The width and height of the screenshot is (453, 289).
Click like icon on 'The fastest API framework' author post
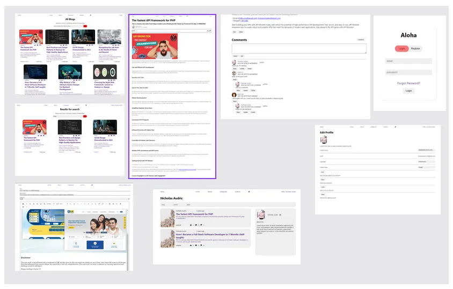tap(191, 225)
